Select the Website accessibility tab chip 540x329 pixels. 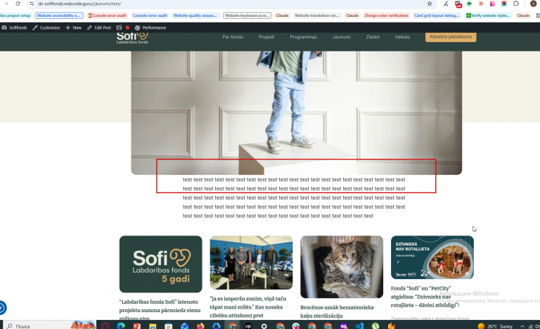tap(59, 15)
